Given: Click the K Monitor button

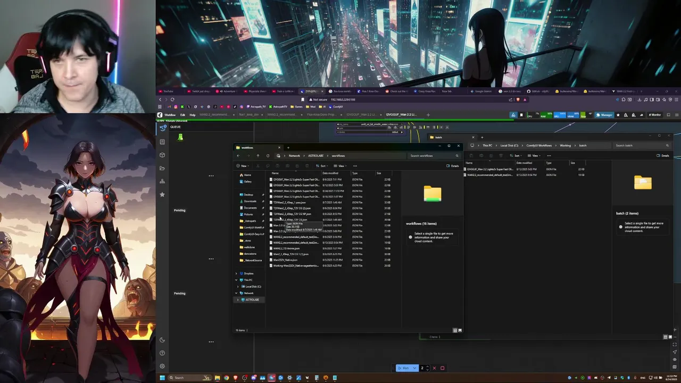Looking at the screenshot, I should click(x=655, y=115).
